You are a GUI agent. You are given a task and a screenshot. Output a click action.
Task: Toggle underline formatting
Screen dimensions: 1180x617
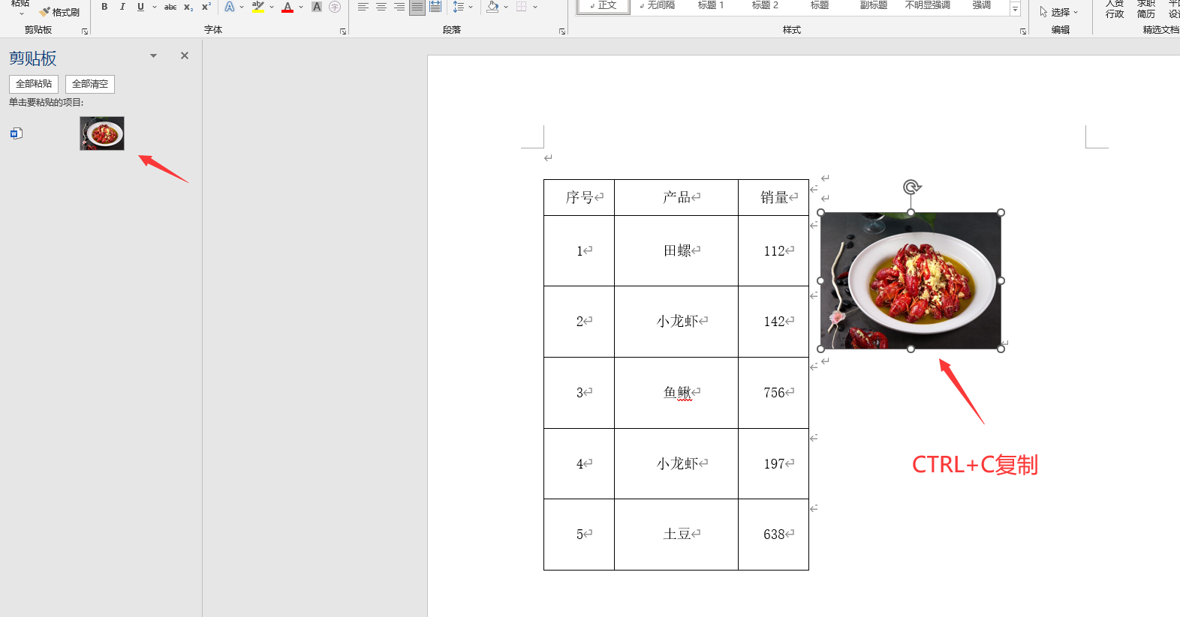pyautogui.click(x=140, y=7)
